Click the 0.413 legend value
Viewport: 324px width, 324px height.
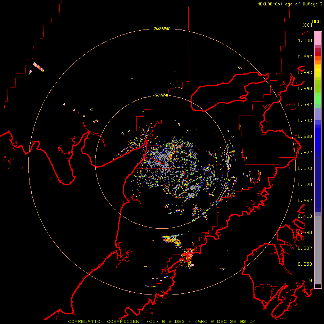(305, 216)
